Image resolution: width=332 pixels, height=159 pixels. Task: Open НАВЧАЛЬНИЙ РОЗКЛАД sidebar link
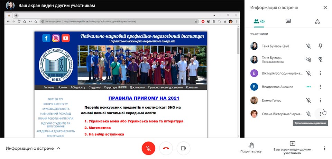(x=55, y=114)
